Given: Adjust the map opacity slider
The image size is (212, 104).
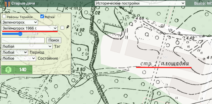Looking at the screenshot, I should point(20,34).
